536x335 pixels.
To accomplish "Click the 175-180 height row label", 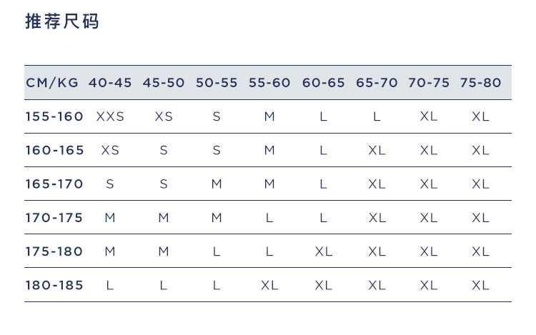I will click(x=54, y=251).
